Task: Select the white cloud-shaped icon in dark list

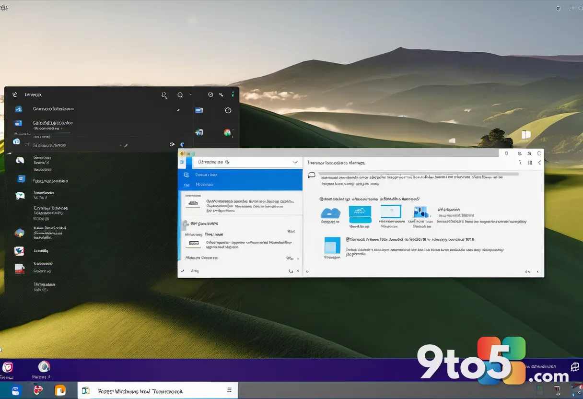Action: click(20, 161)
